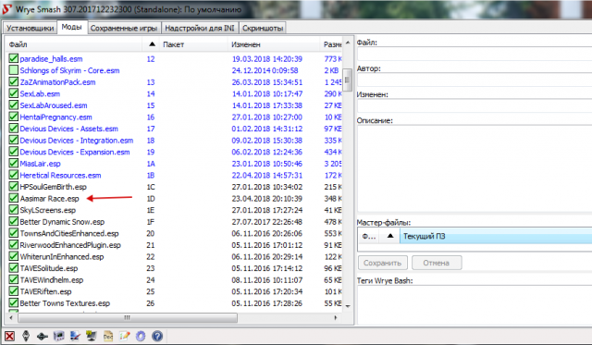Focus the Файл name input field
The image size is (592, 345).
pyautogui.click(x=475, y=54)
